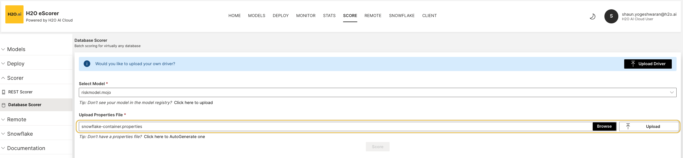
Task: Click 'Click here to upload' link
Action: tap(193, 103)
